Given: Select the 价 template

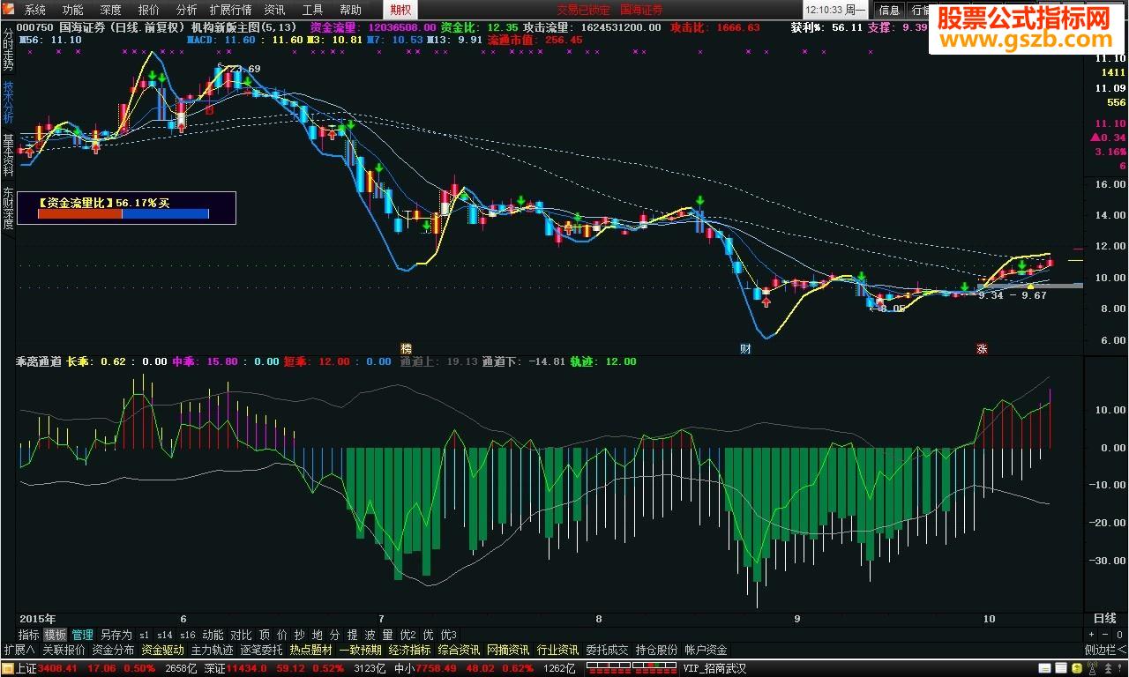Looking at the screenshot, I should click(282, 635).
